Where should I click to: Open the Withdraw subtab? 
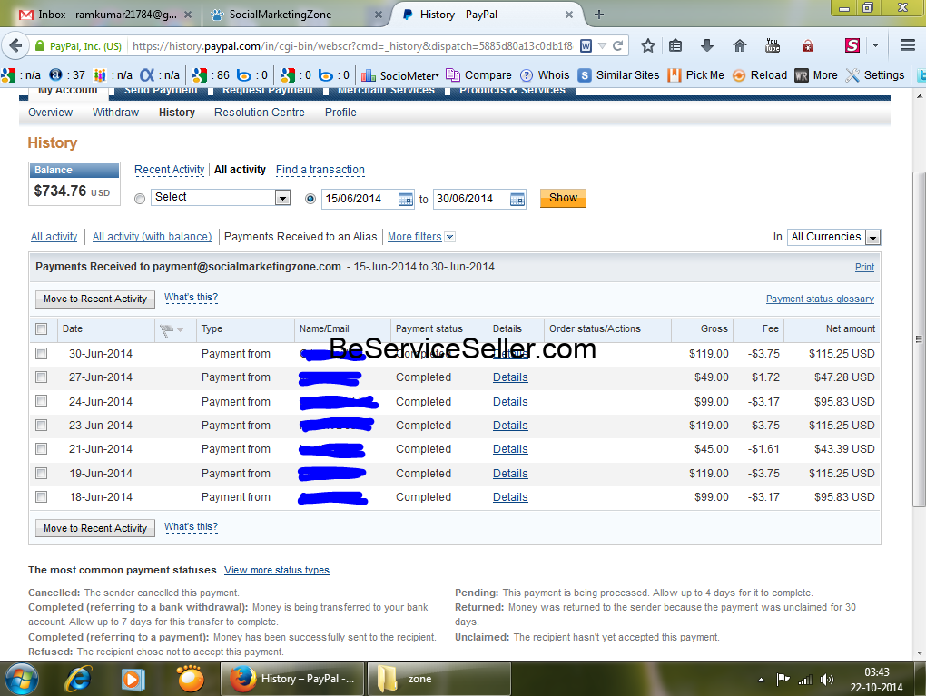116,113
